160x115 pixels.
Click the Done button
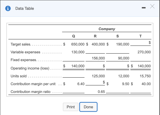(88, 107)
